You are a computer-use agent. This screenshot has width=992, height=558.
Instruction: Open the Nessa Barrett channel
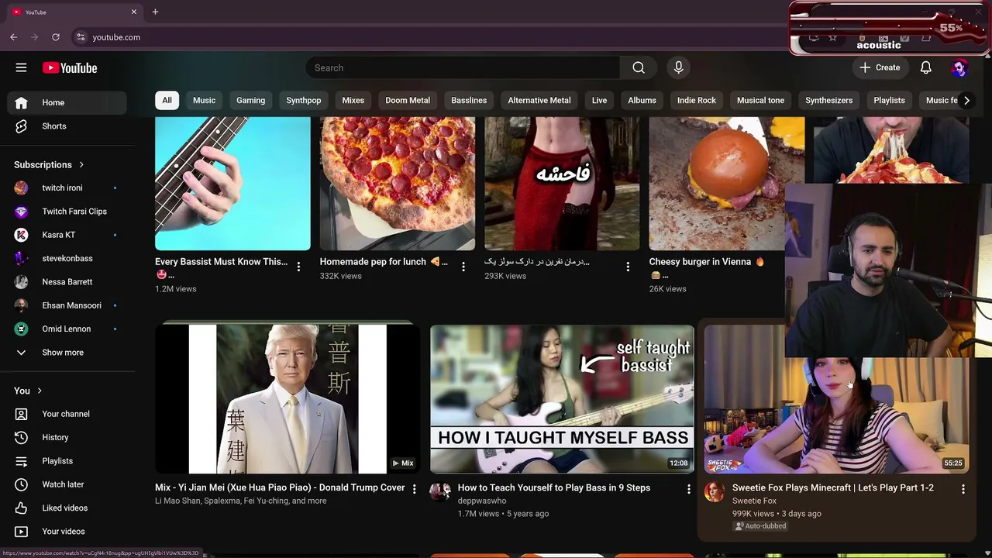67,282
